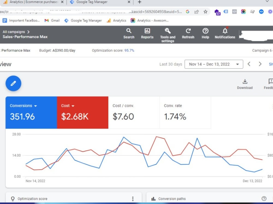This screenshot has height=204, width=273.
Task: Go back to All campaigns breadcrumb
Action: [14, 32]
